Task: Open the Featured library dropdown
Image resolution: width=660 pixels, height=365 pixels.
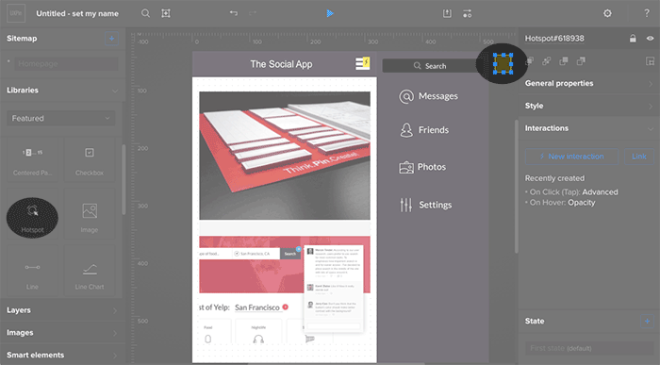Action: pyautogui.click(x=61, y=118)
